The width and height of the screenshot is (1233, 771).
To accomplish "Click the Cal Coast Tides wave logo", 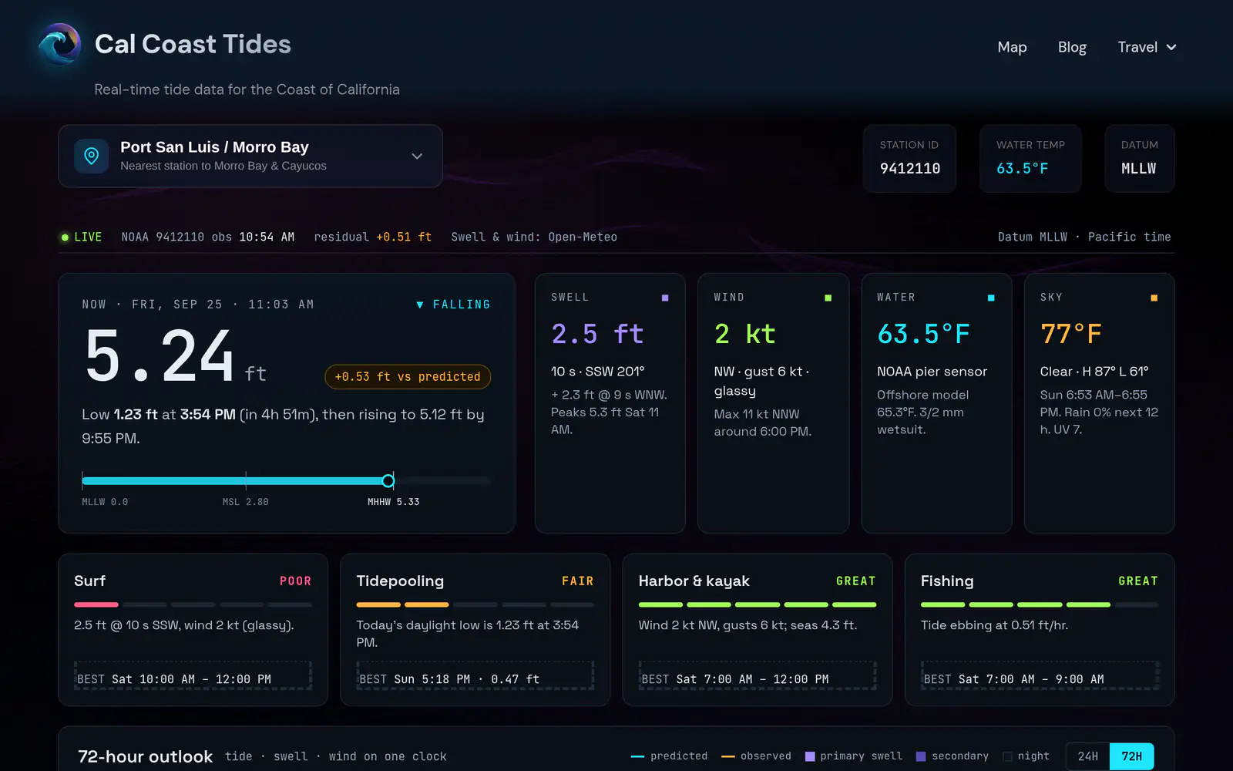I will (x=59, y=44).
